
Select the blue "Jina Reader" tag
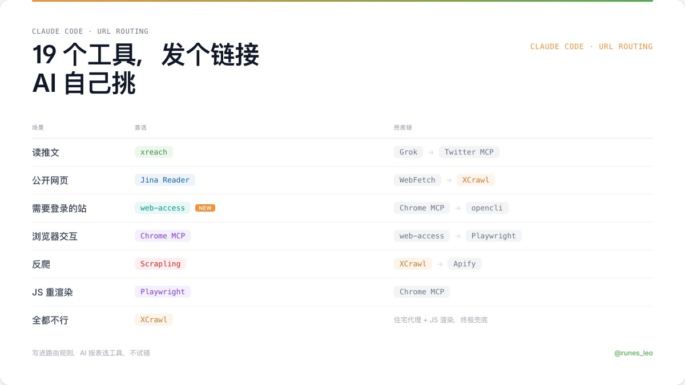point(165,180)
